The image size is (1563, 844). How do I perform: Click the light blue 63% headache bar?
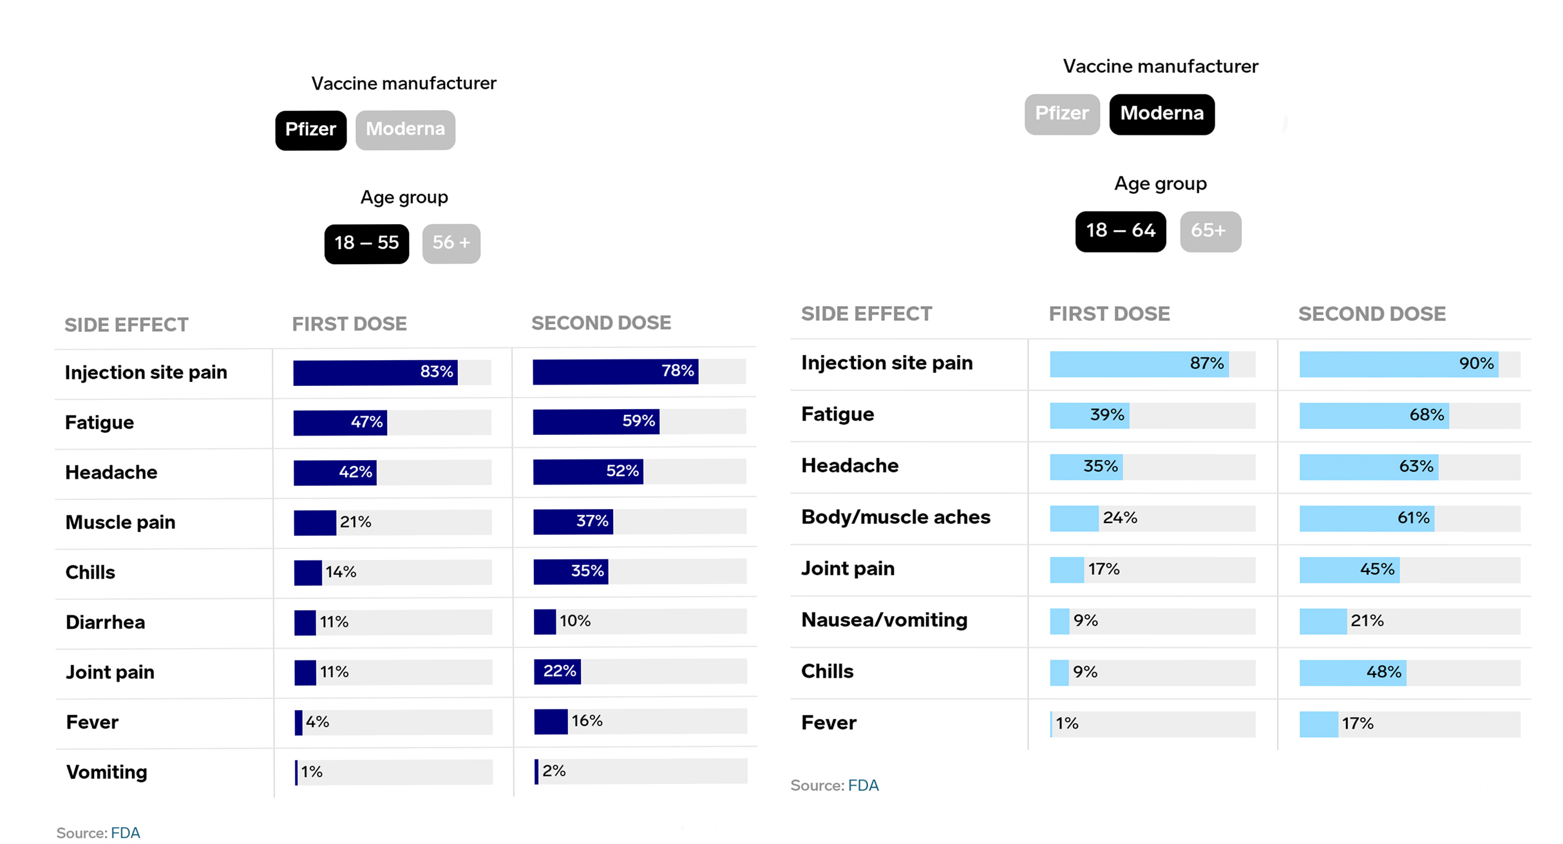coord(1368,466)
